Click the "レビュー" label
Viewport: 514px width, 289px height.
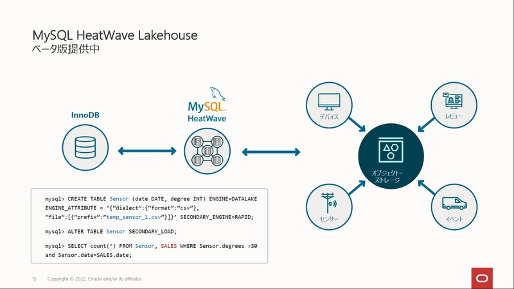pos(454,116)
